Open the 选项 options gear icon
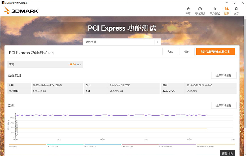This screenshot has width=247, height=156. click(x=236, y=11)
